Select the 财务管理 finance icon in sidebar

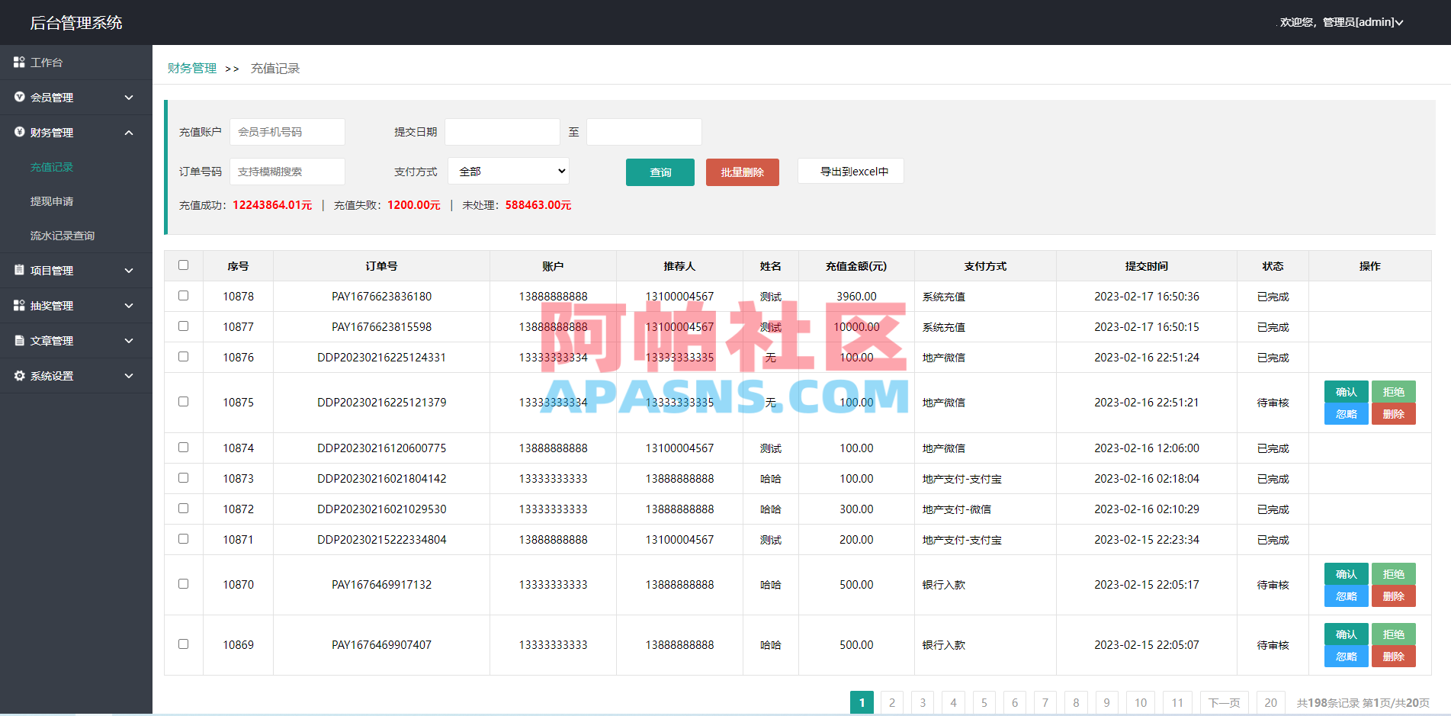19,132
